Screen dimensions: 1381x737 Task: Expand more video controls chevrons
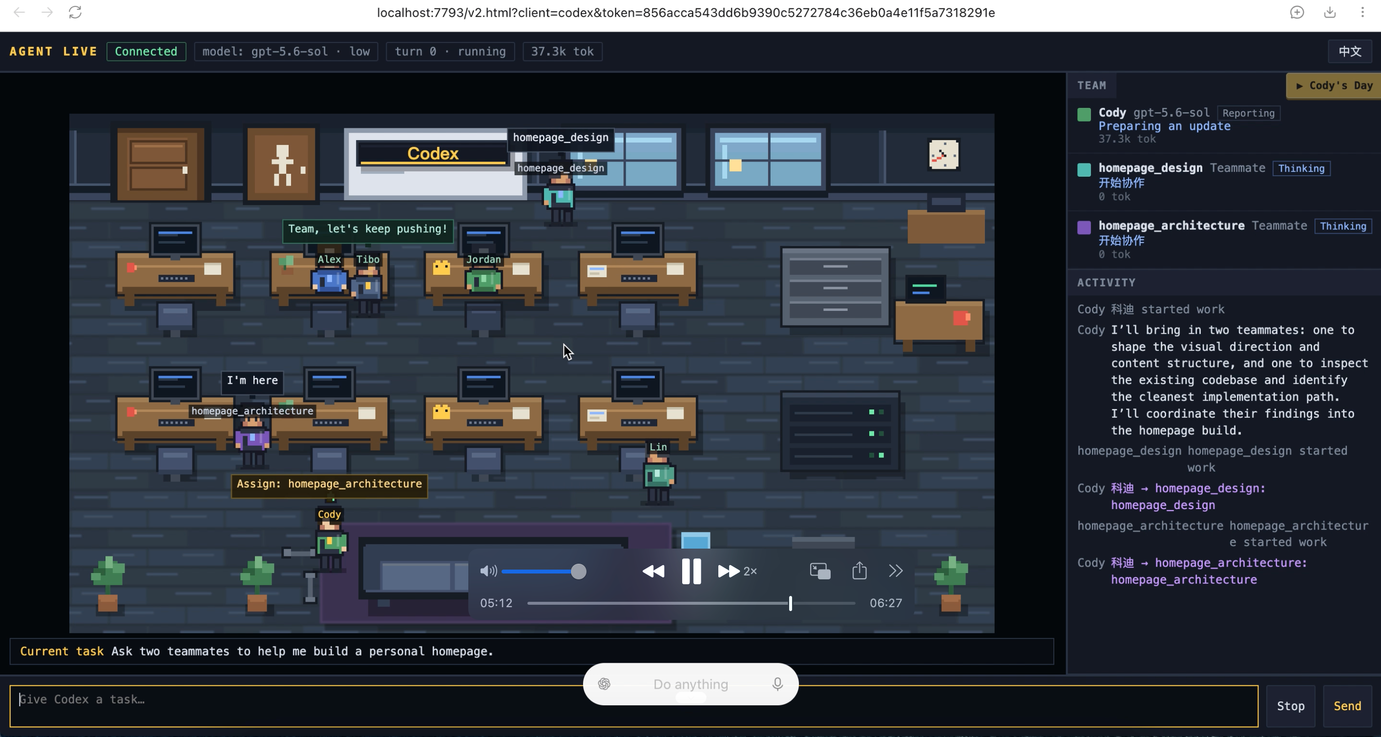(x=895, y=571)
